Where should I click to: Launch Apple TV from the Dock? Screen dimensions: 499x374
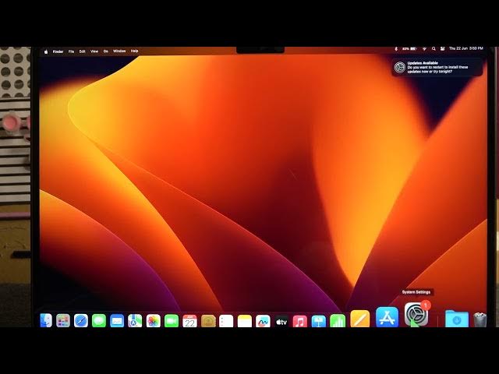[x=281, y=320]
